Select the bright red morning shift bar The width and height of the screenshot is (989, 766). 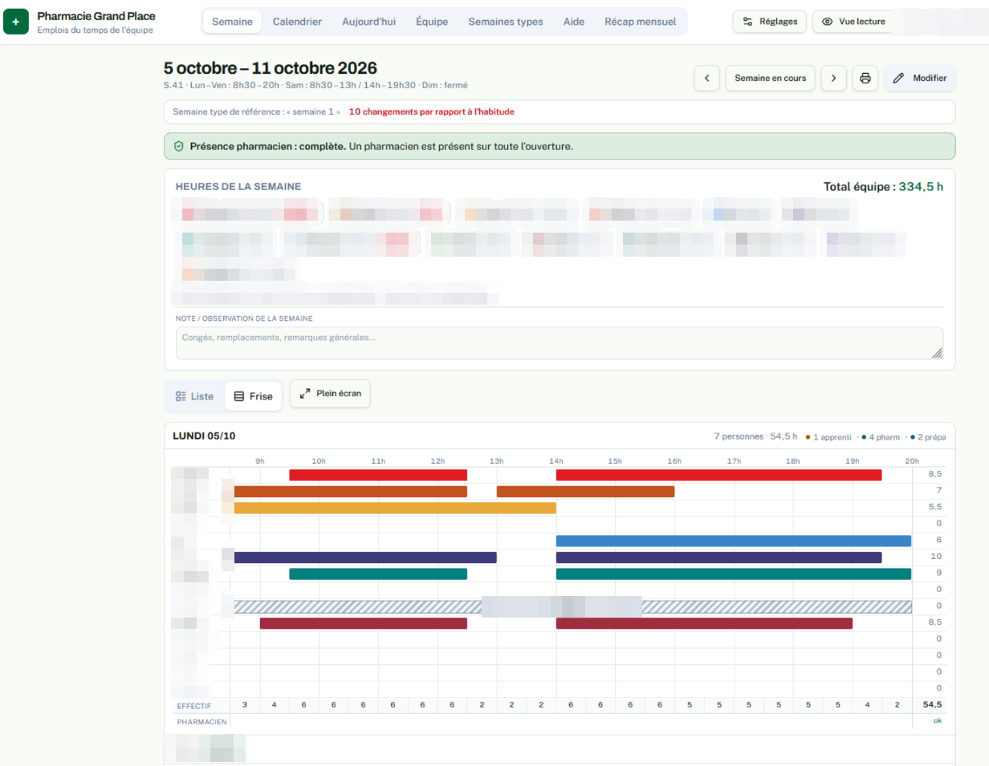click(378, 475)
